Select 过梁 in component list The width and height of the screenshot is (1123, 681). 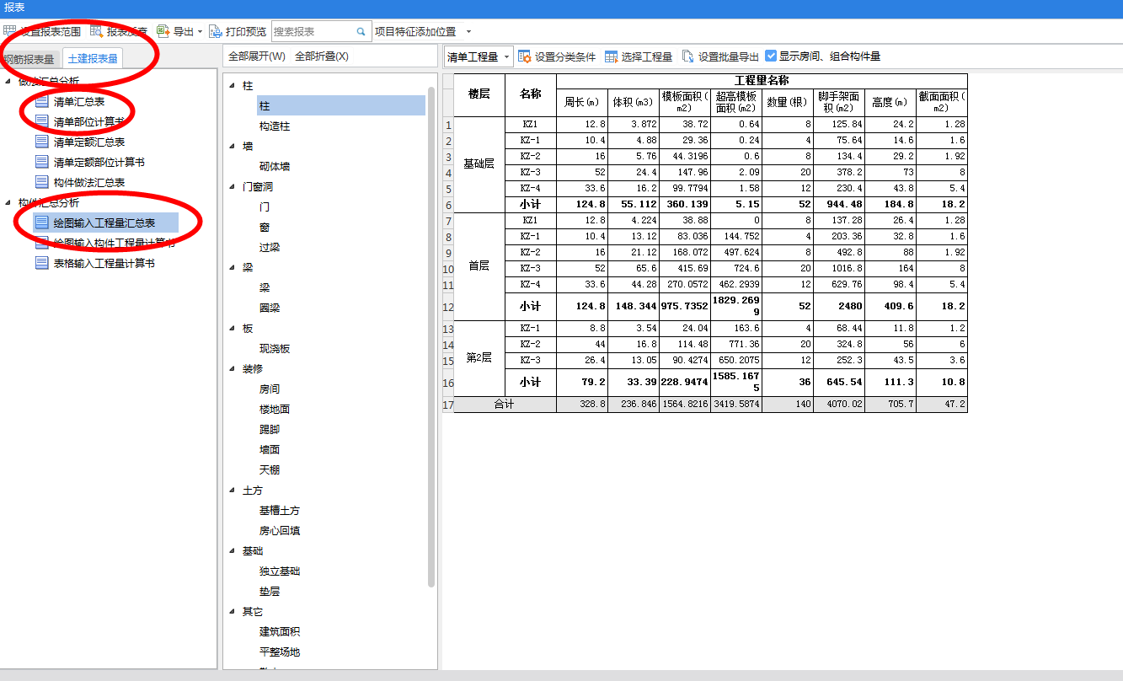pyautogui.click(x=270, y=247)
